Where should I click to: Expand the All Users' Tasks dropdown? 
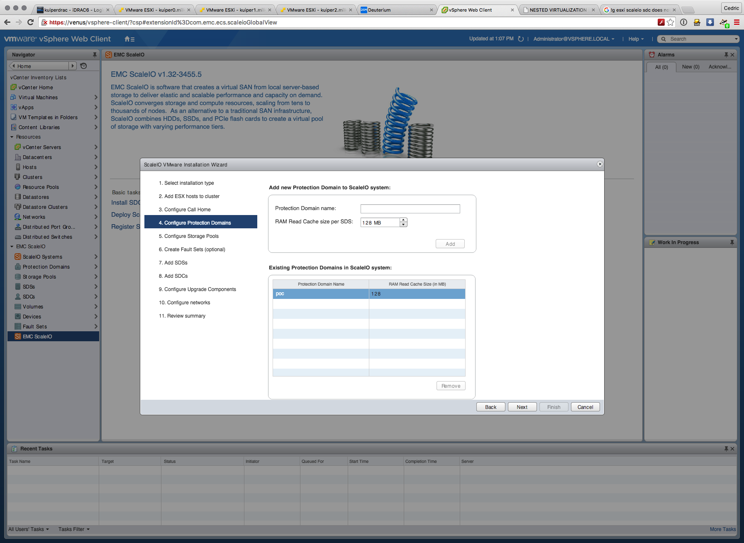(29, 529)
